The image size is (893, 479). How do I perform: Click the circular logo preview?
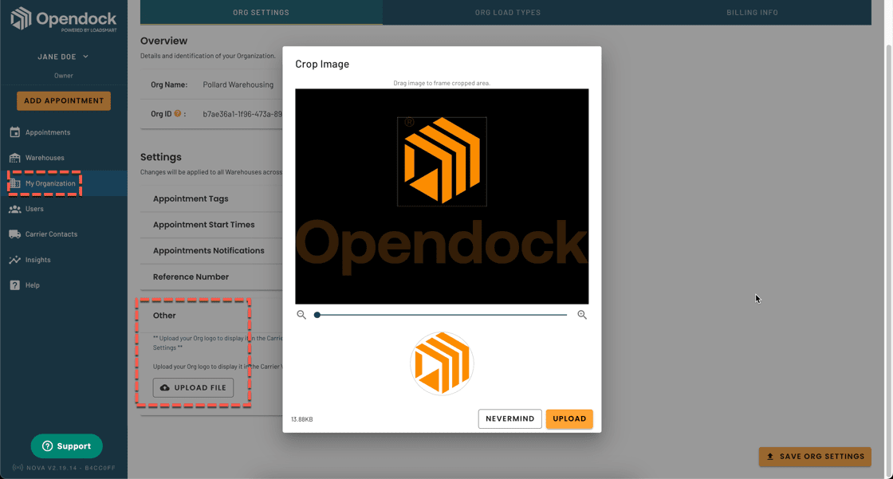pyautogui.click(x=442, y=364)
